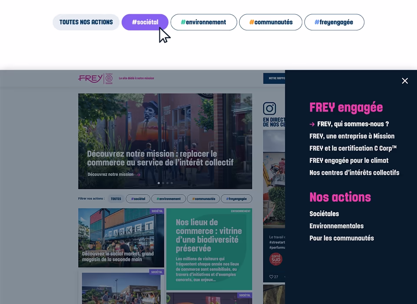This screenshot has height=304, width=417.
Task: Open Nos centres d'intérêts collectifs link
Action: pyautogui.click(x=354, y=173)
